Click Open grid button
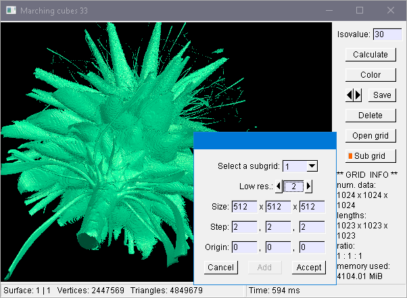 pos(370,136)
